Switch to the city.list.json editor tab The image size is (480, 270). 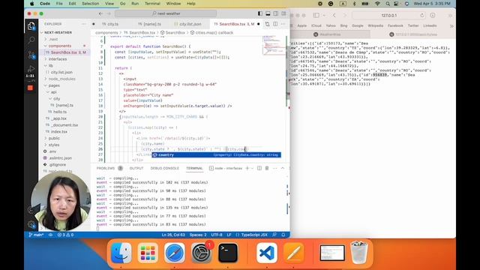point(187,24)
